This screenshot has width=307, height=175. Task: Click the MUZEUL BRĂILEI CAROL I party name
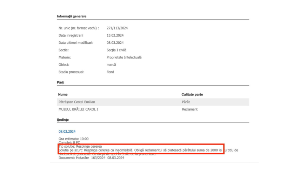pyautogui.click(x=78, y=109)
